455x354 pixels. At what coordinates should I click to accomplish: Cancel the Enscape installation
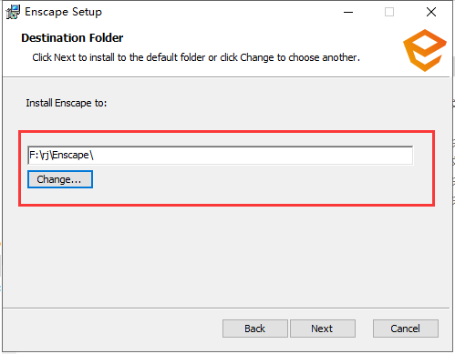[x=406, y=329]
